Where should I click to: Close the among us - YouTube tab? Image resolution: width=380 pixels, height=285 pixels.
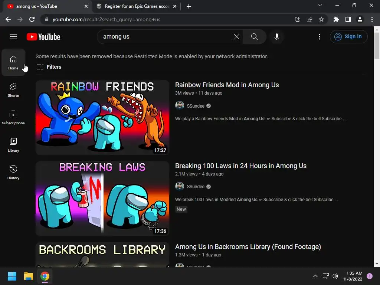click(x=86, y=6)
